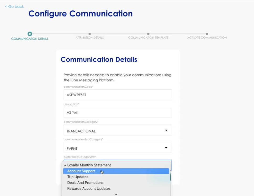The height and width of the screenshot is (196, 254).
Task: Click the scroll-down chevron in the option list
Action: 116,194
